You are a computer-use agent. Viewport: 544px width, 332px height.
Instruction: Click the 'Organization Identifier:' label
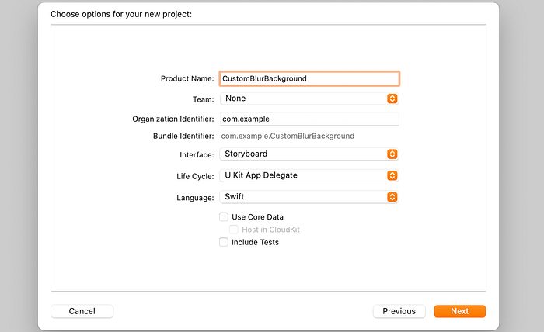point(173,119)
